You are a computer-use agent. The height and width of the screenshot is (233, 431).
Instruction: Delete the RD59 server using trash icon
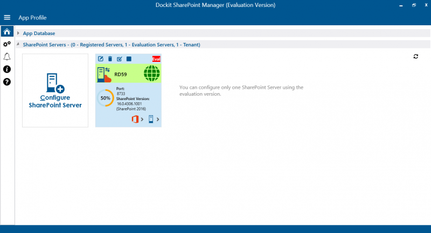[110, 59]
